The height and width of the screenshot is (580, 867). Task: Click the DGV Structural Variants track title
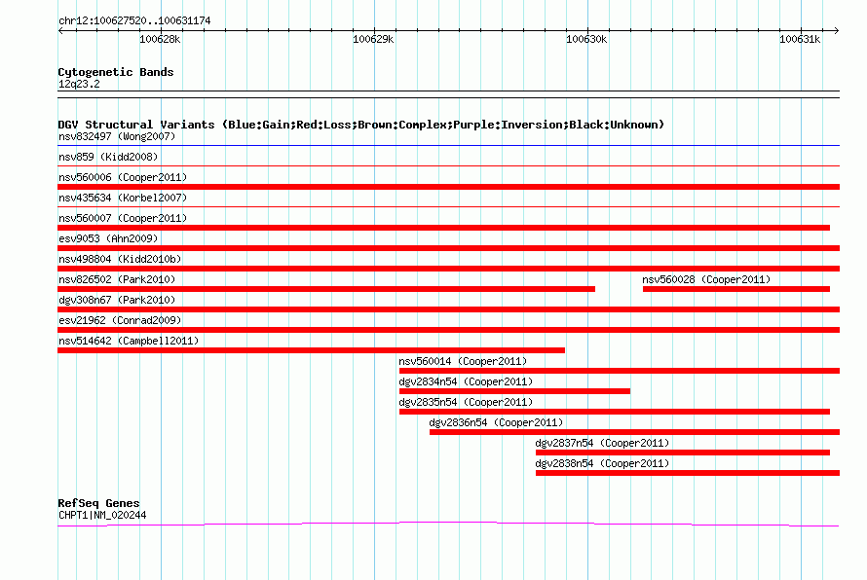click(x=361, y=125)
